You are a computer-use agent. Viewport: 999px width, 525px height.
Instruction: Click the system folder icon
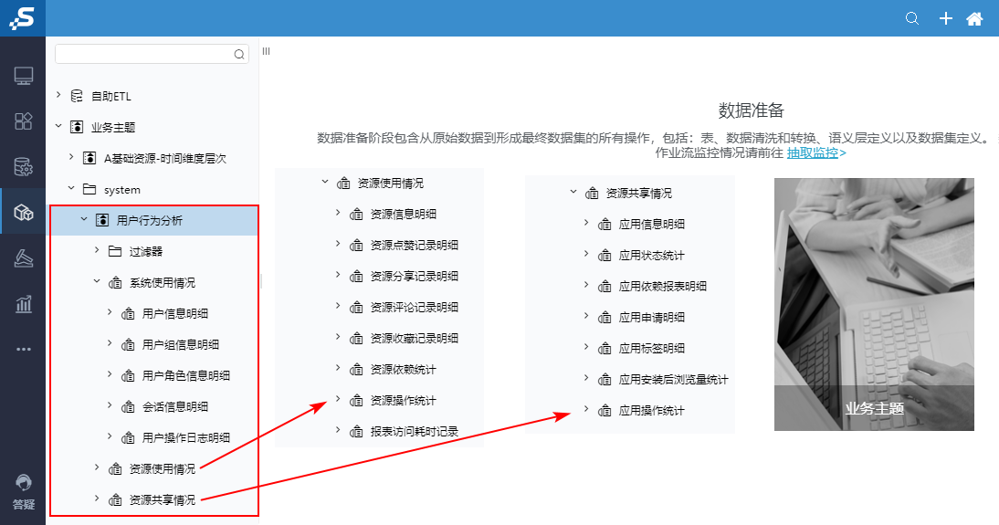tap(89, 189)
